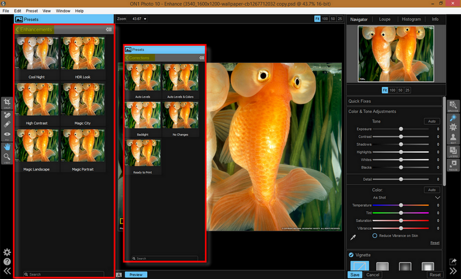Click the Presets panel header icon
Viewport: 461px width, 279px height.
click(19, 19)
